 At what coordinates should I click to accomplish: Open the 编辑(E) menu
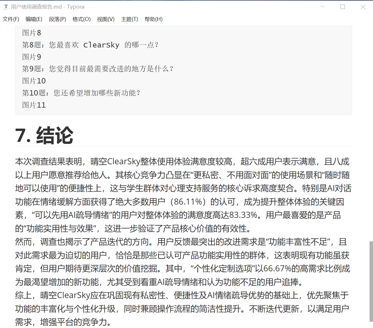click(34, 19)
